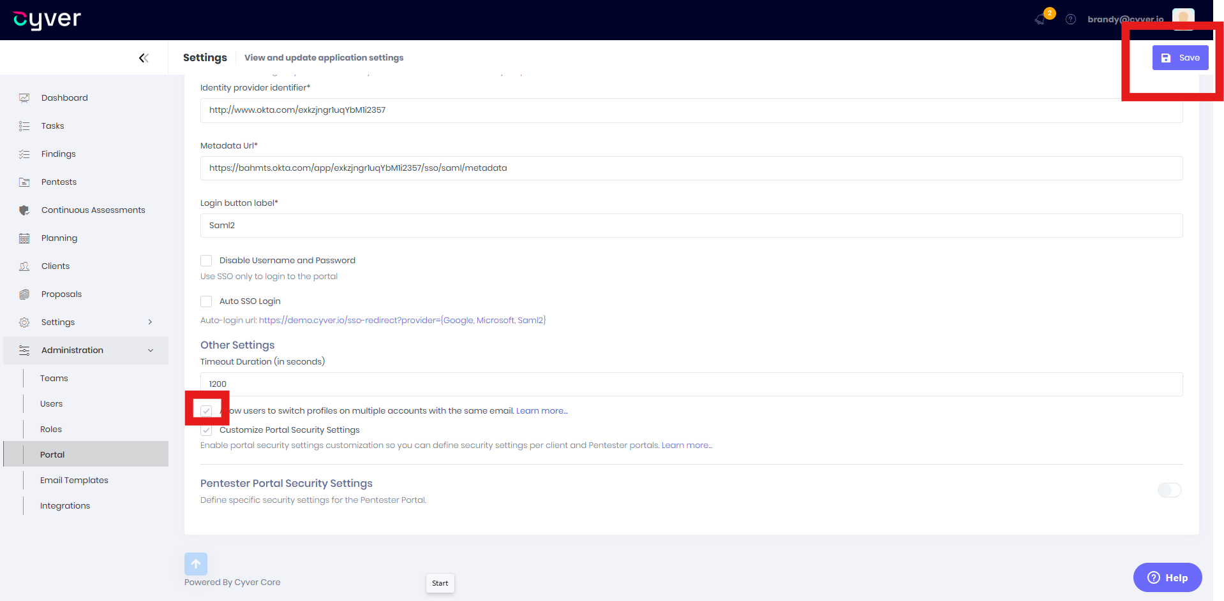Viewport: 1224px width, 601px height.
Task: Click the Pentests folder icon
Action: [24, 182]
